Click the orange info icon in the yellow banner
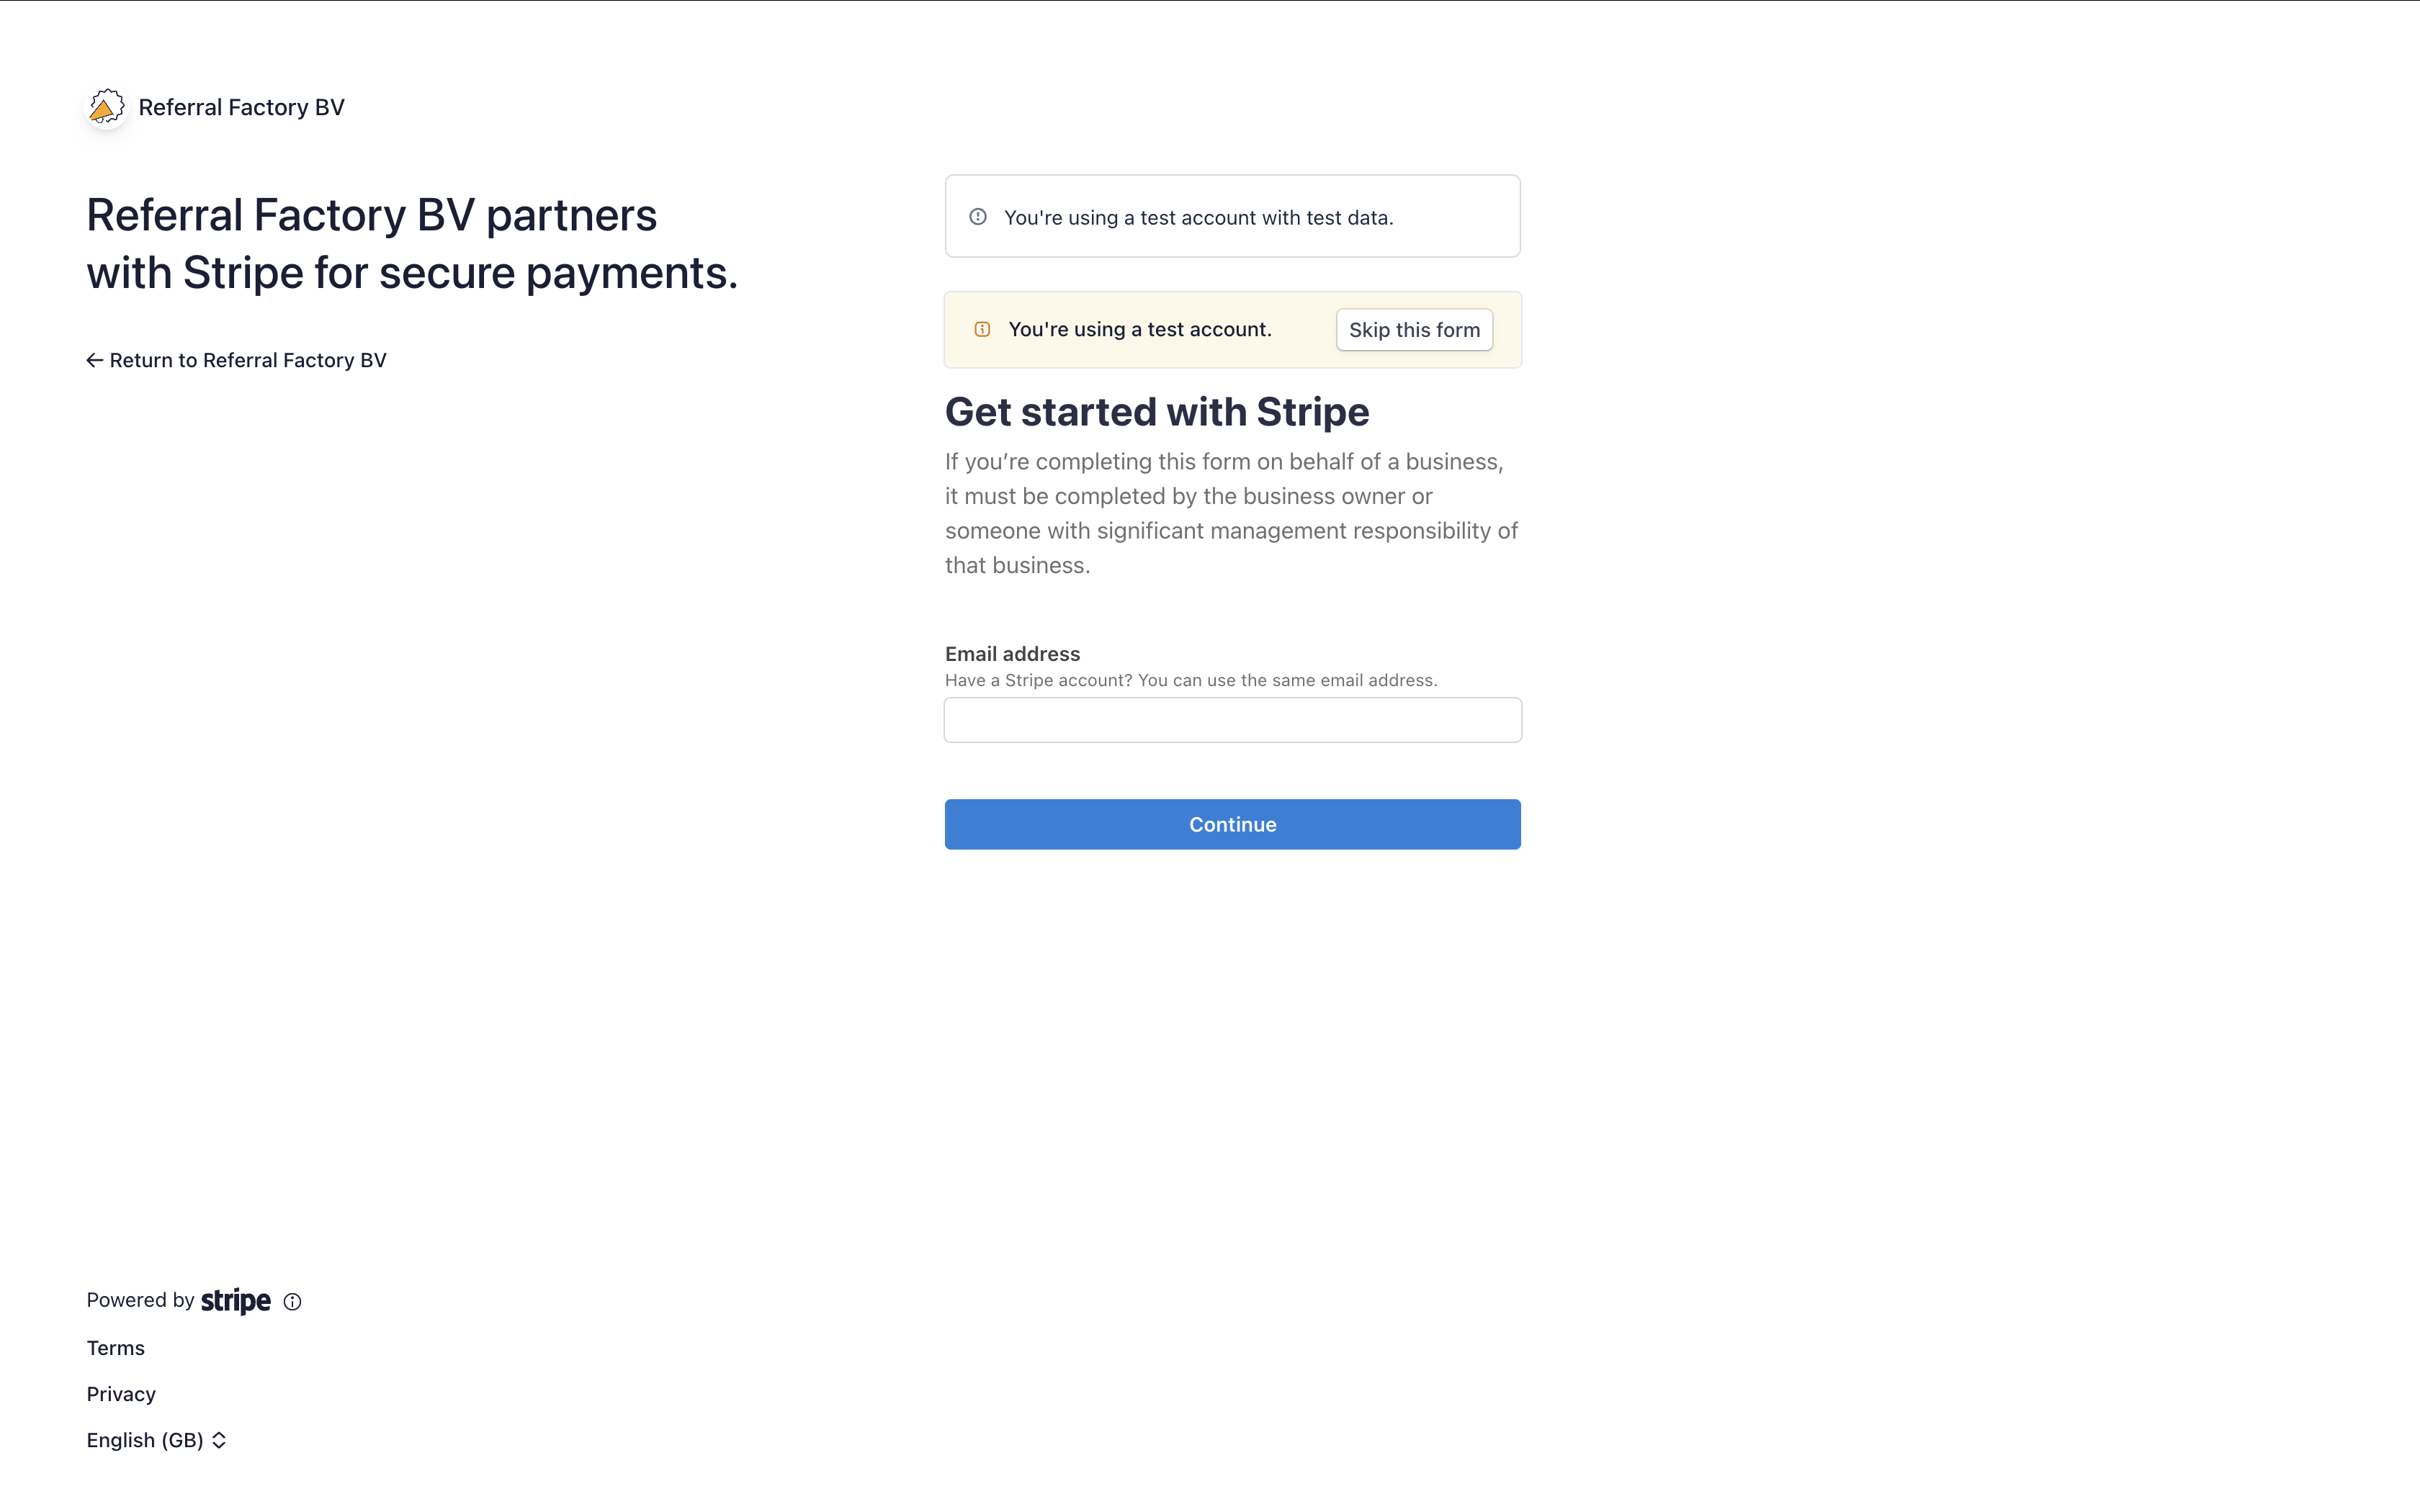This screenshot has height=1512, width=2420. 983,328
